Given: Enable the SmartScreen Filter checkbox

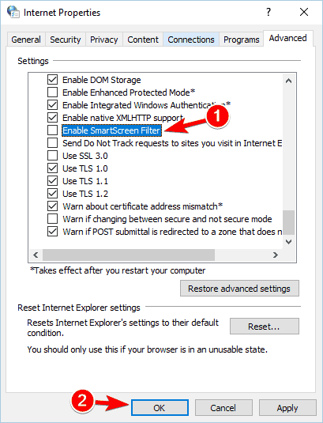Looking at the screenshot, I should 52,130.
